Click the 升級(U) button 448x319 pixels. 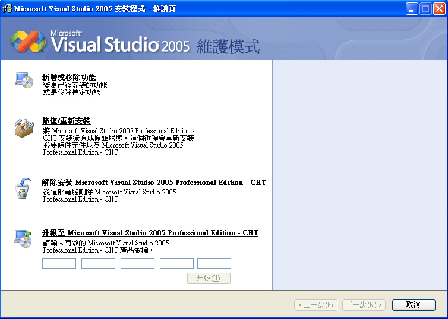209,278
